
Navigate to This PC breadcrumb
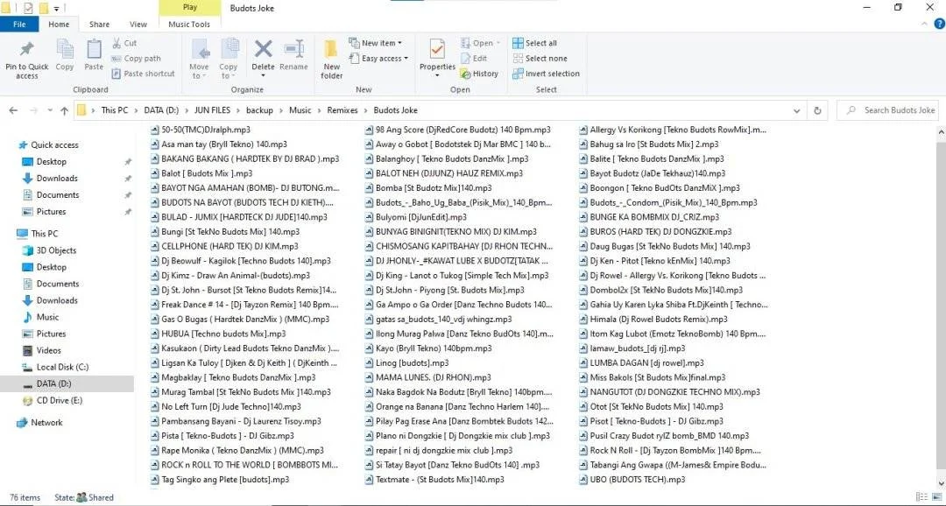tap(115, 110)
